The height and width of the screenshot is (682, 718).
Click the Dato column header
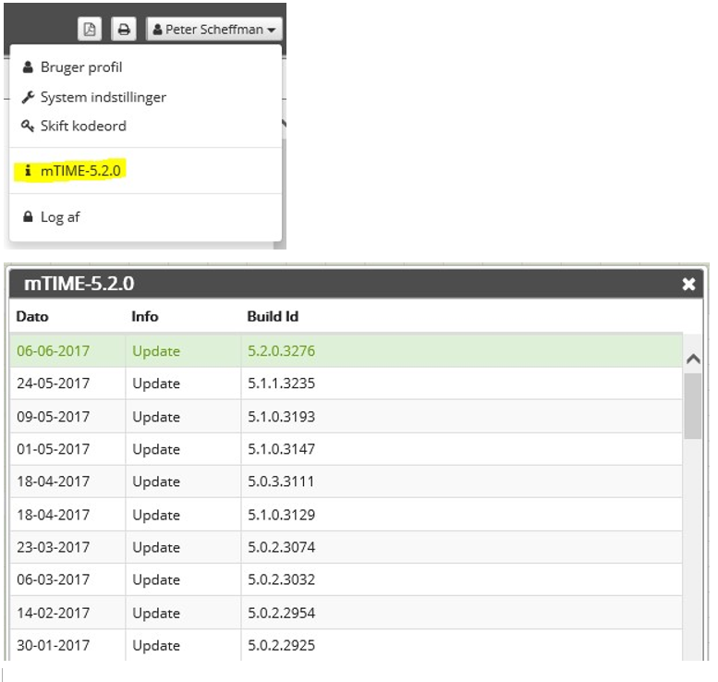pos(32,316)
